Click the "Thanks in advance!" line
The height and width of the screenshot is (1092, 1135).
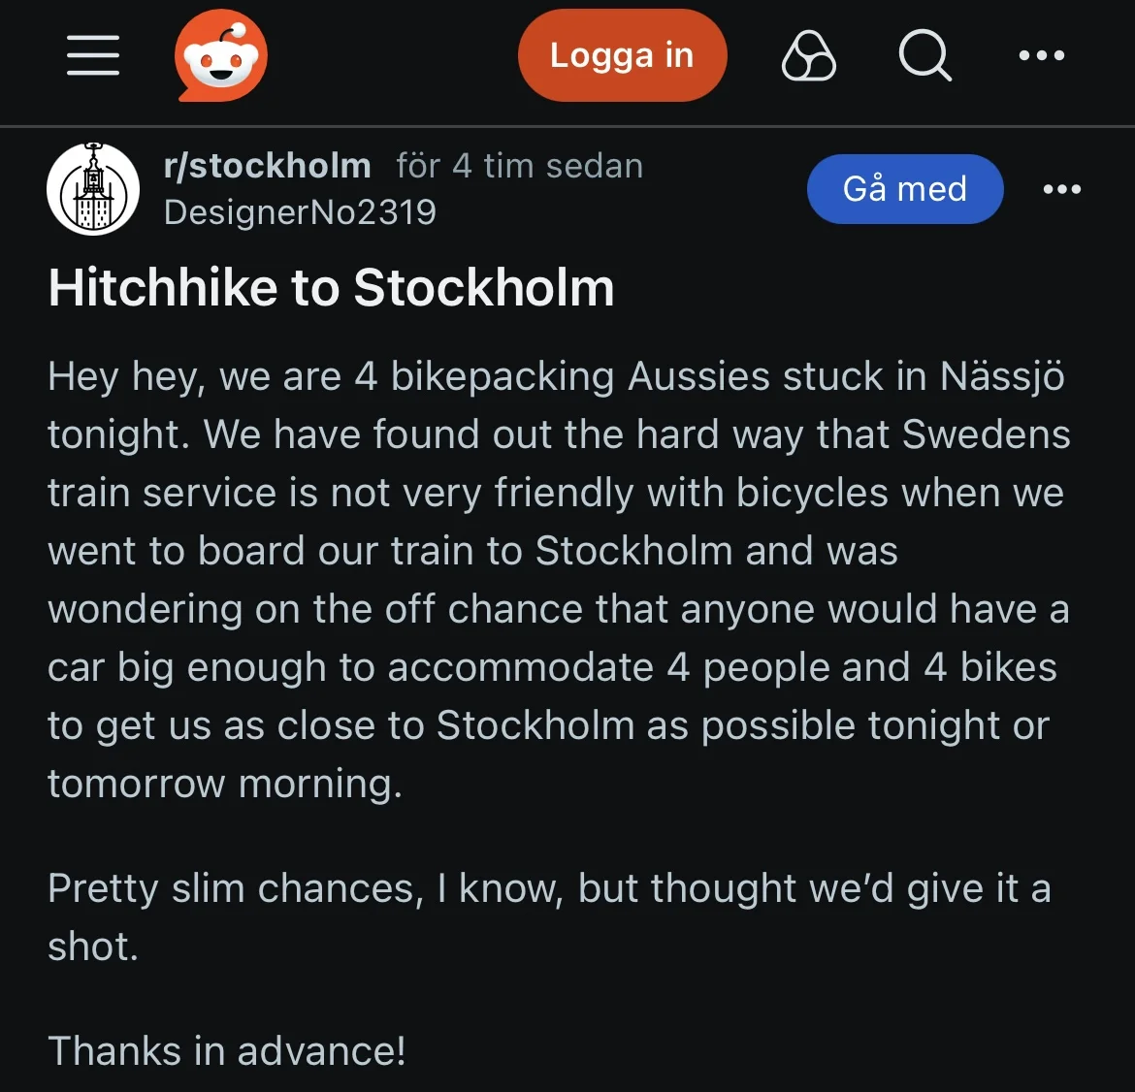click(227, 1051)
